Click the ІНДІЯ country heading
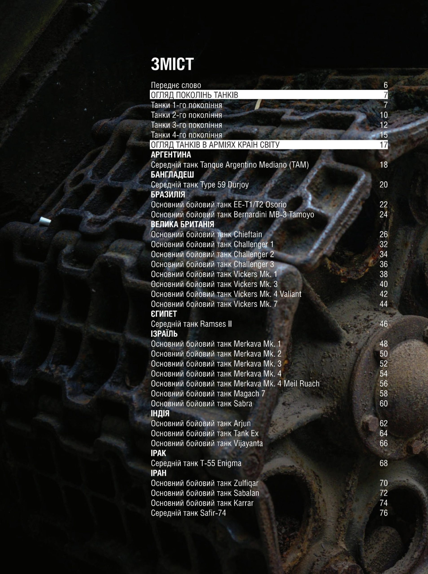This screenshot has height=574, width=428. pos(160,414)
